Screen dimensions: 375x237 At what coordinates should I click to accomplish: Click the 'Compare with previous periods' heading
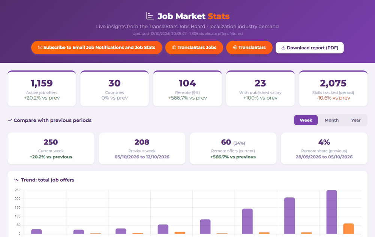(x=52, y=120)
